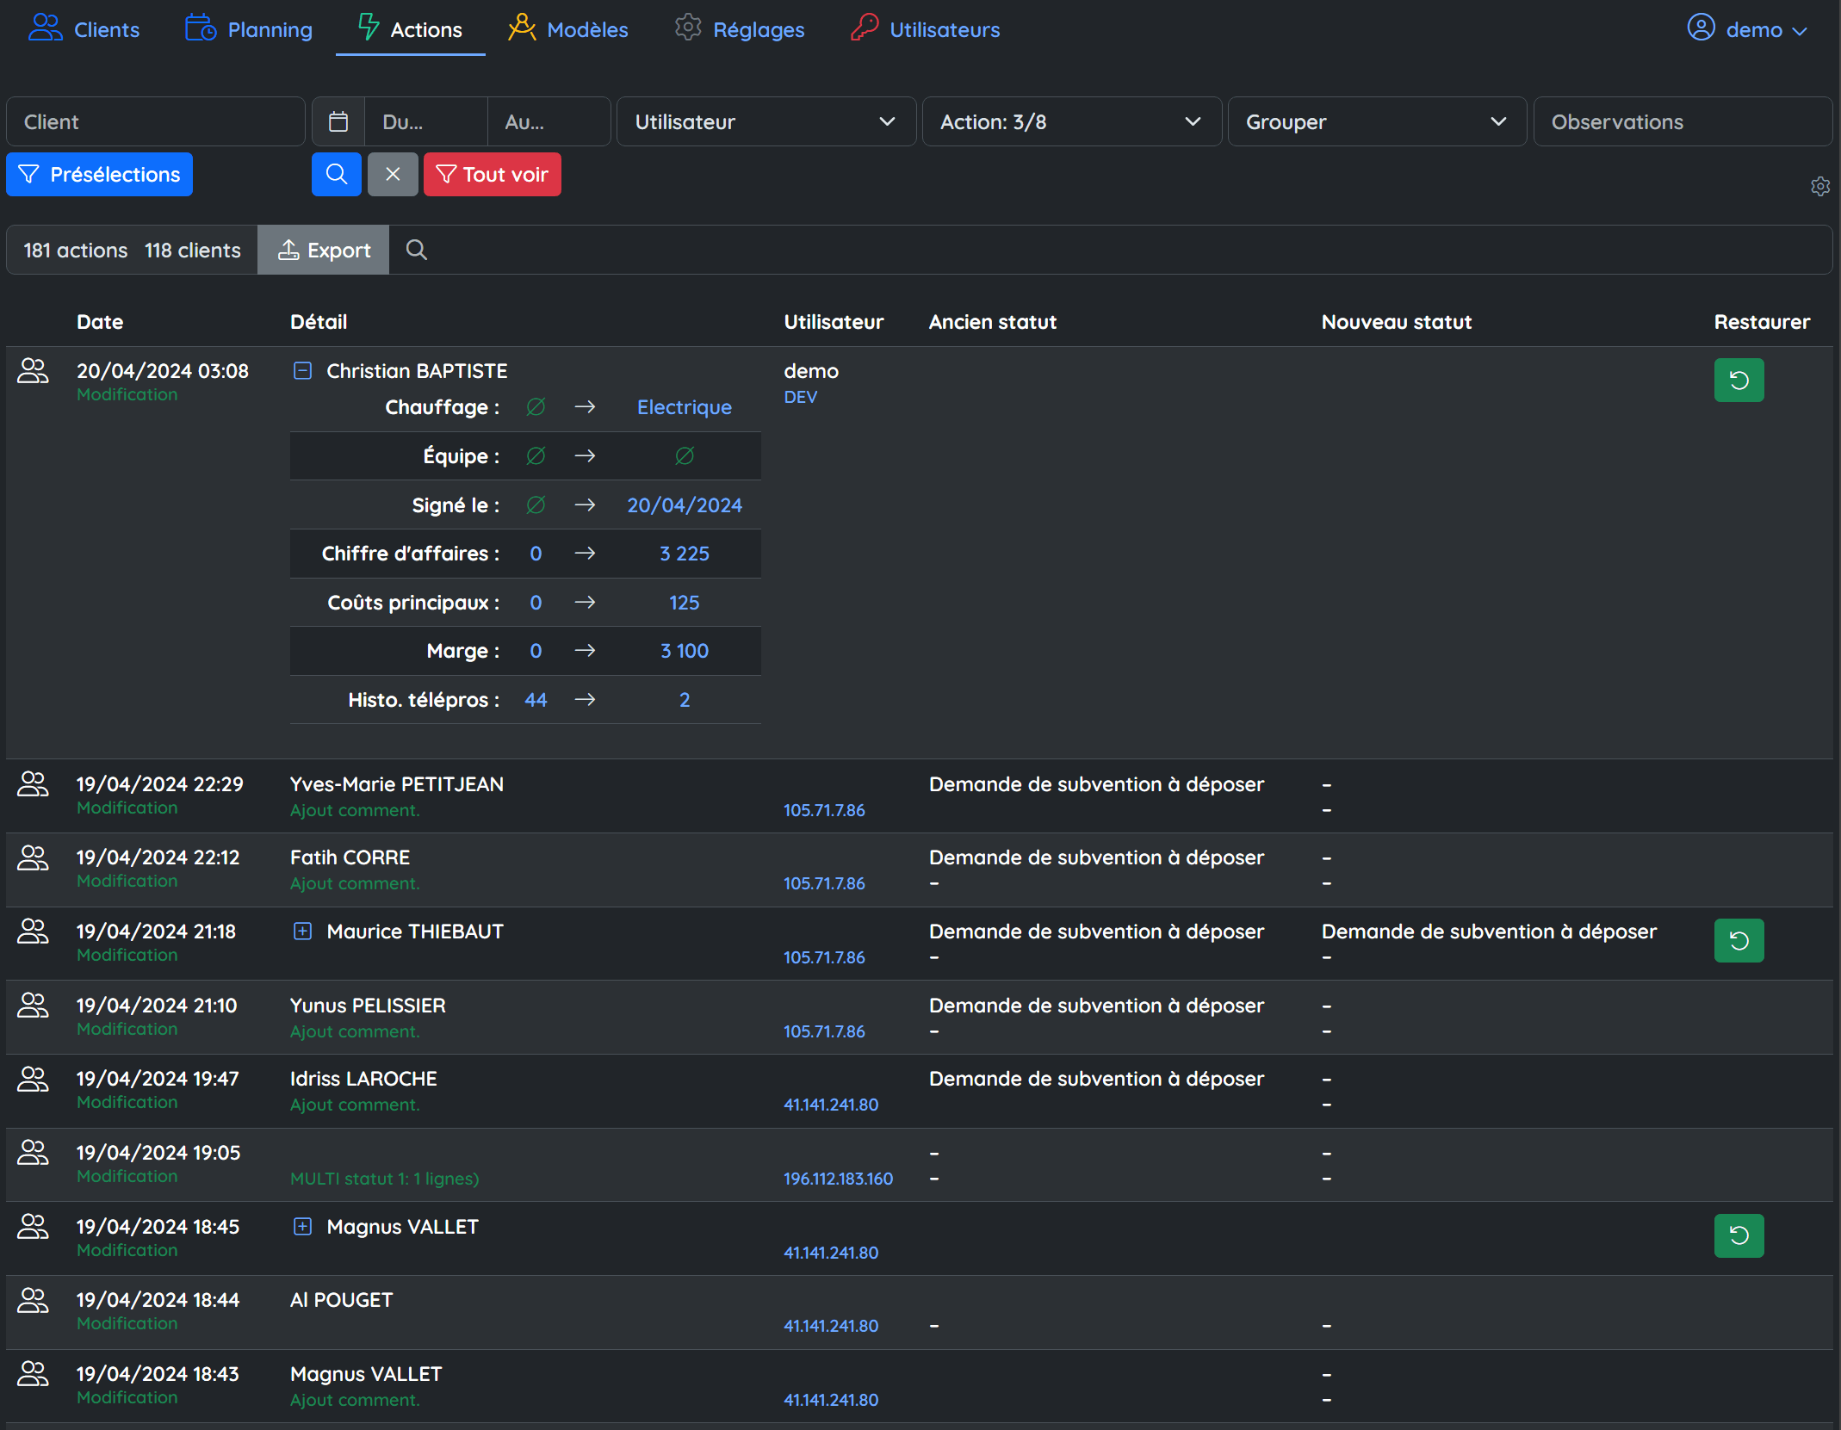Restore Christian BAPTISTE modification
1841x1430 pixels.
point(1739,381)
